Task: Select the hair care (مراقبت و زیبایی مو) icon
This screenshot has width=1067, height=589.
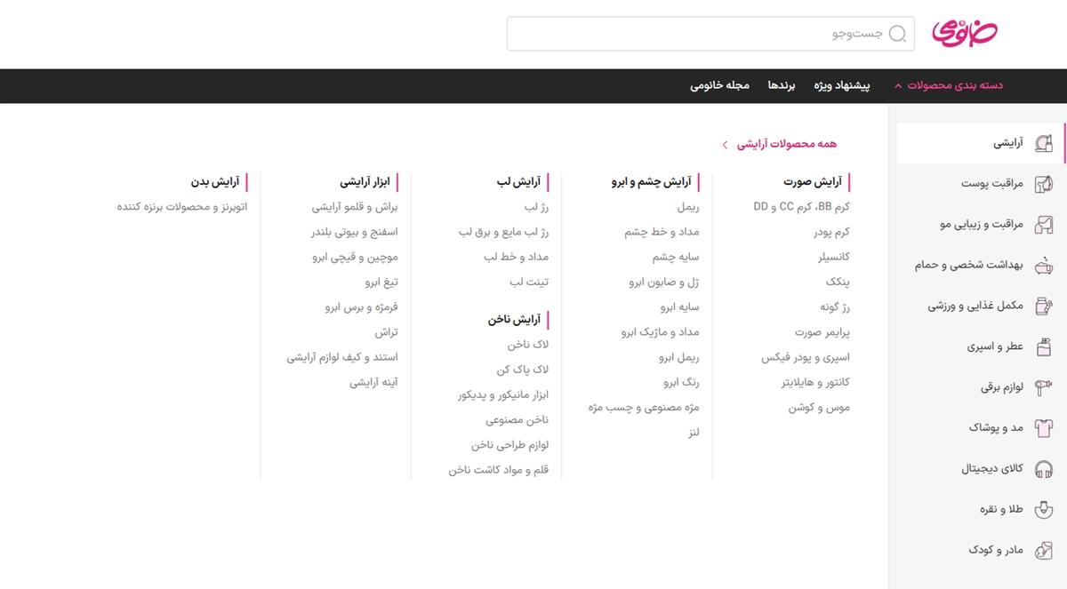Action: click(1044, 225)
